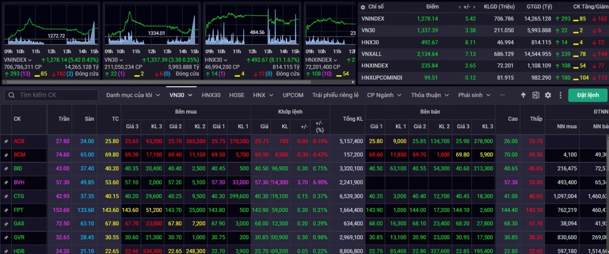
Task: Open Danh mục của tôi dropdown
Action: click(x=132, y=95)
